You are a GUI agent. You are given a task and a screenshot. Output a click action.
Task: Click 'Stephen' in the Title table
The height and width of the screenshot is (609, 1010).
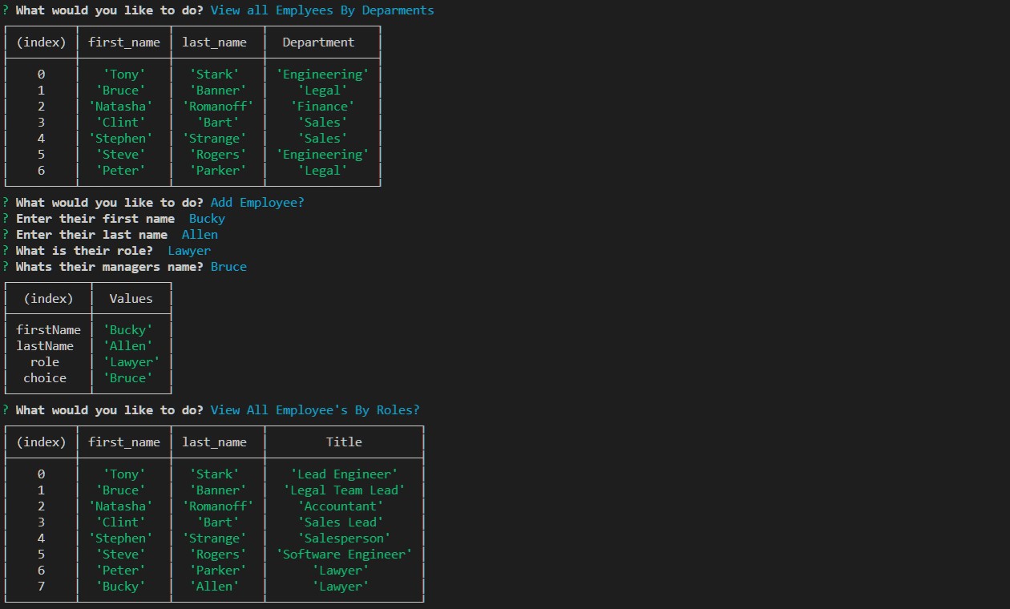coord(120,538)
